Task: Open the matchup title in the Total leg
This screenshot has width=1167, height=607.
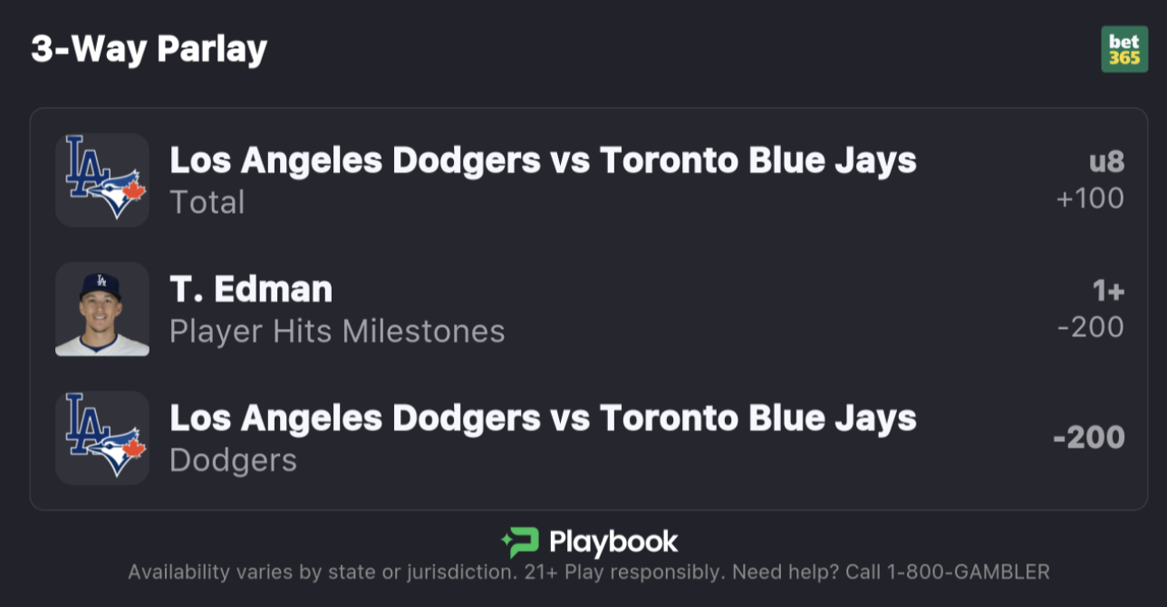Action: click(543, 161)
